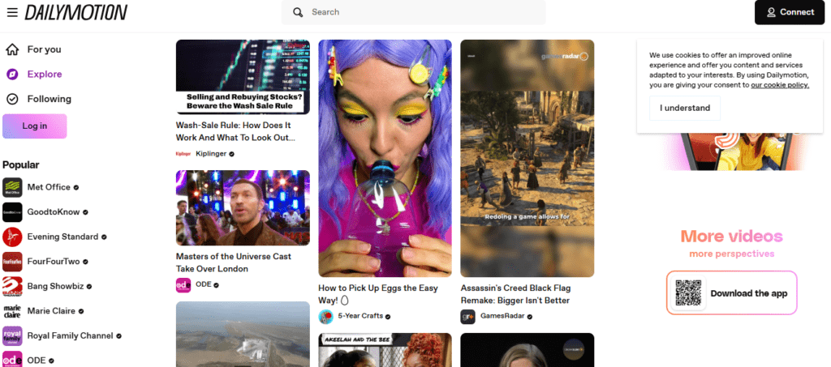Click the ODE avatar in Popular list
The width and height of the screenshot is (831, 367).
12,360
